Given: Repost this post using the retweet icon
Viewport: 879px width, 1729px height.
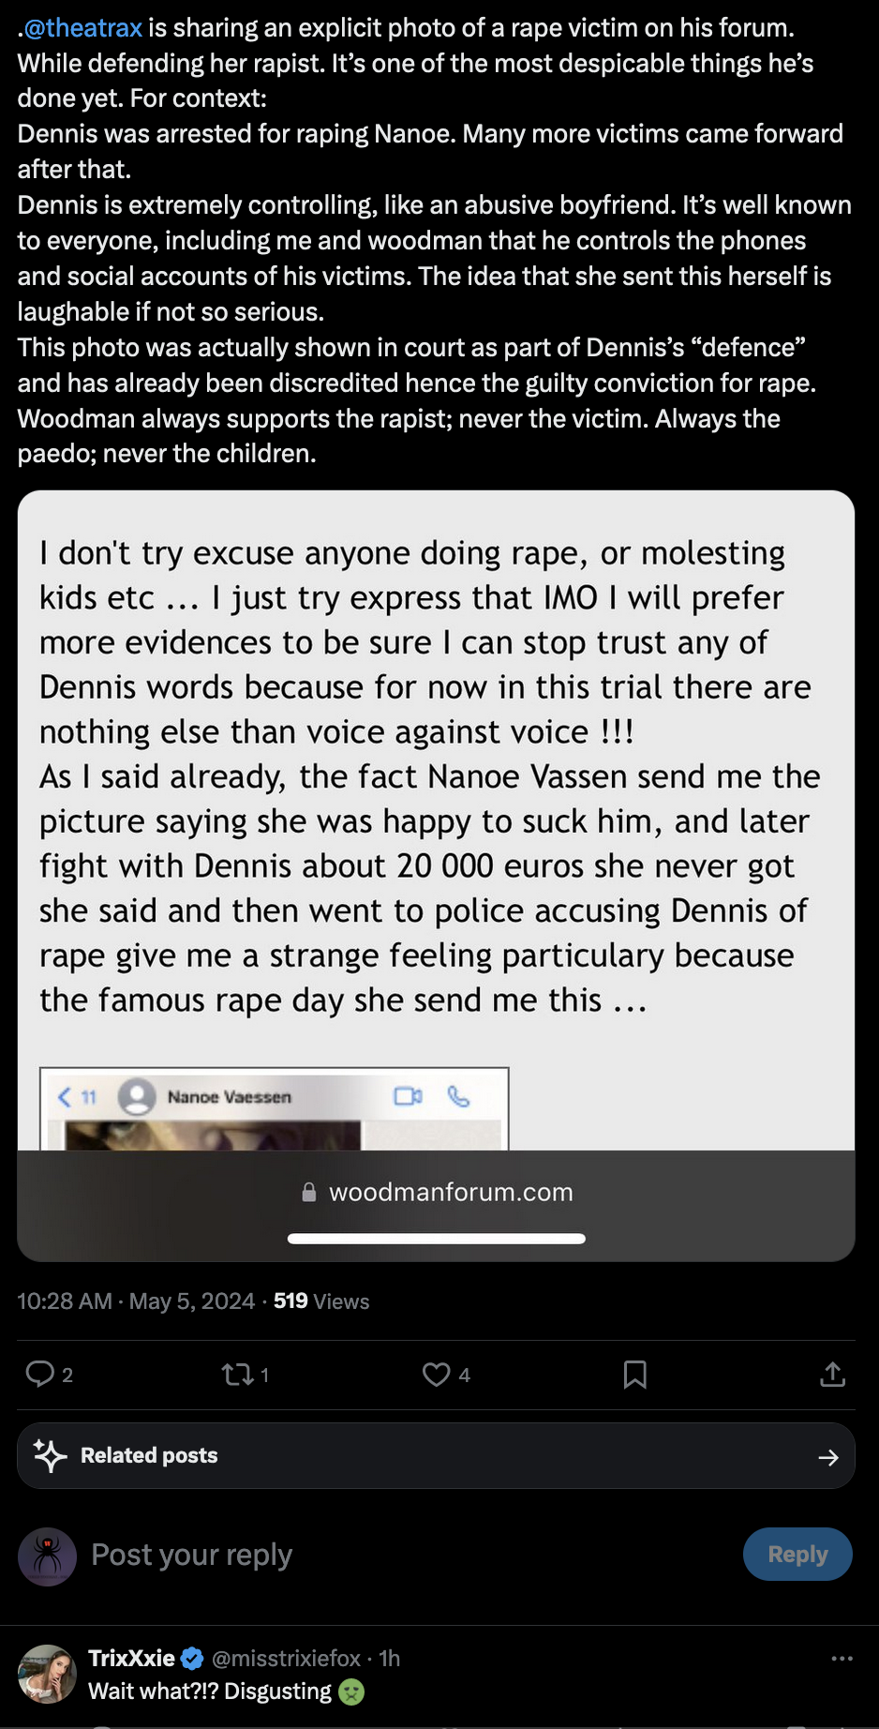Looking at the screenshot, I should tap(237, 1375).
